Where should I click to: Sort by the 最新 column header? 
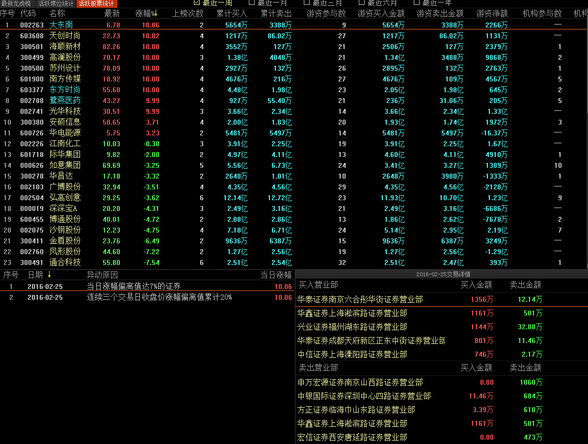(112, 13)
